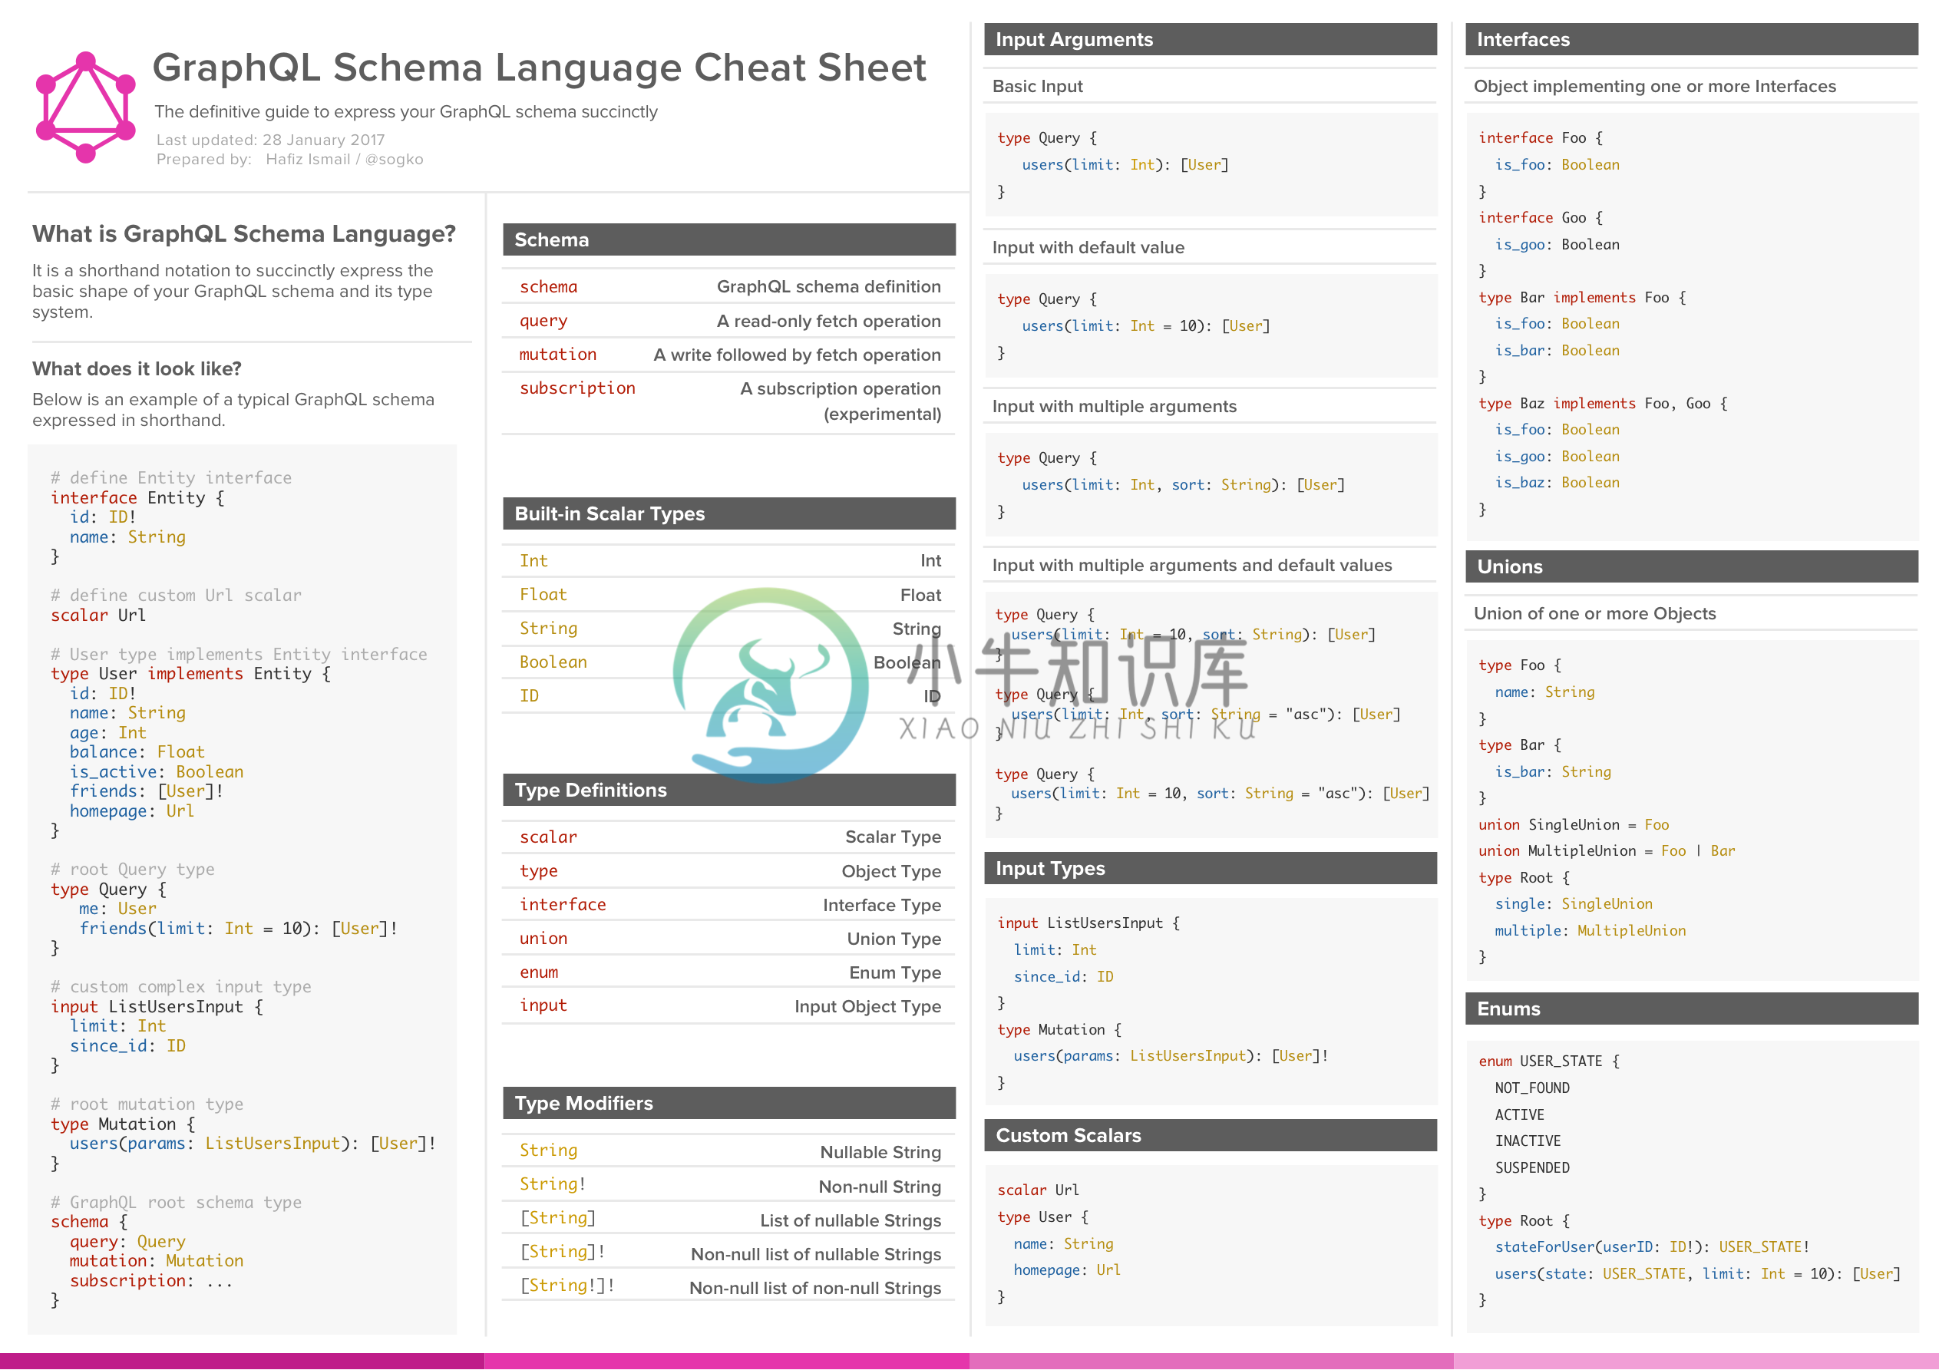Click the GraphQL hexagon logo icon

pos(81,97)
